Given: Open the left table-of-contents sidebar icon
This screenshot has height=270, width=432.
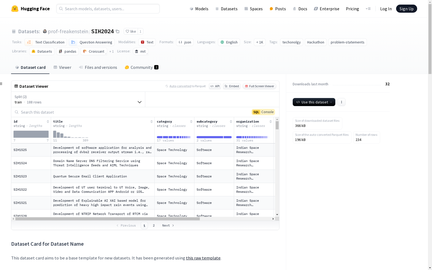Looking at the screenshot, I should click(1, 84).
